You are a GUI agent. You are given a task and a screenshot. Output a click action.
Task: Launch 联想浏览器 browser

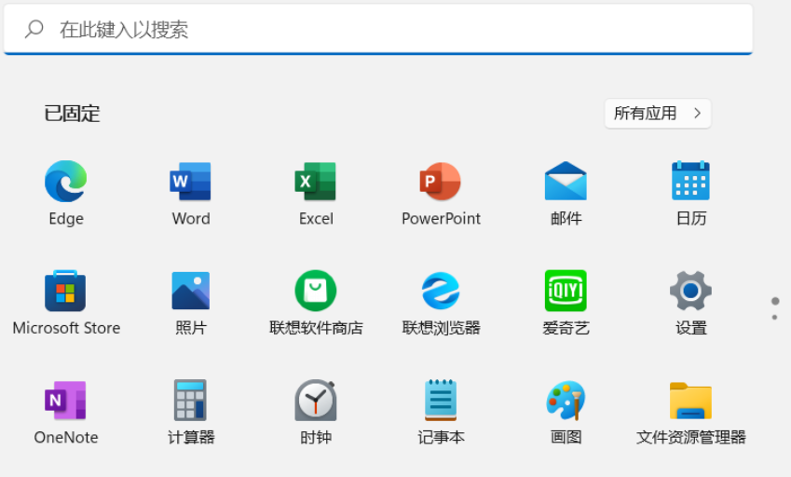click(441, 292)
